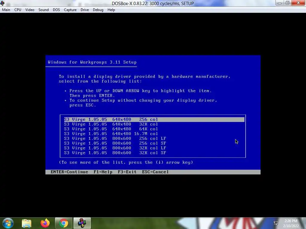Open the Sound menu
This screenshot has width=306, height=229.
[44, 10]
